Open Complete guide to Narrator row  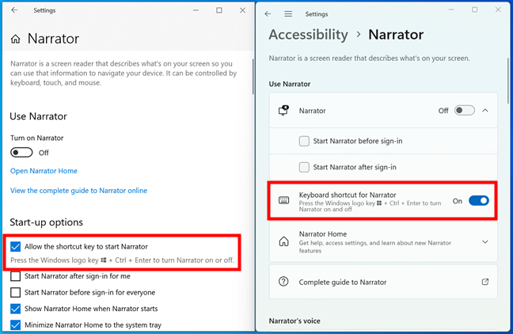[x=383, y=282]
